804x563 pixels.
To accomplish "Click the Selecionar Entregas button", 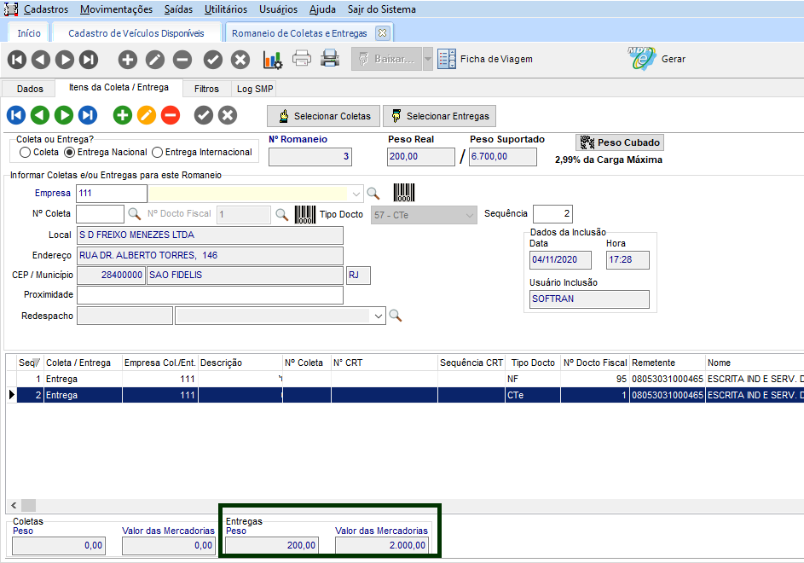I will click(x=439, y=116).
